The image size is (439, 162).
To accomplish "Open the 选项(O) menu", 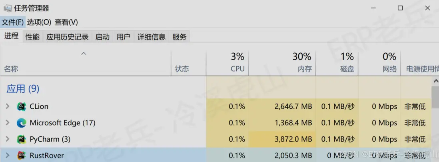I will (x=39, y=22).
